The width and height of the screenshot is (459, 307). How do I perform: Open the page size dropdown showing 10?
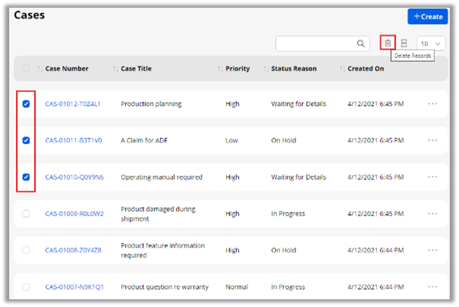(x=430, y=44)
